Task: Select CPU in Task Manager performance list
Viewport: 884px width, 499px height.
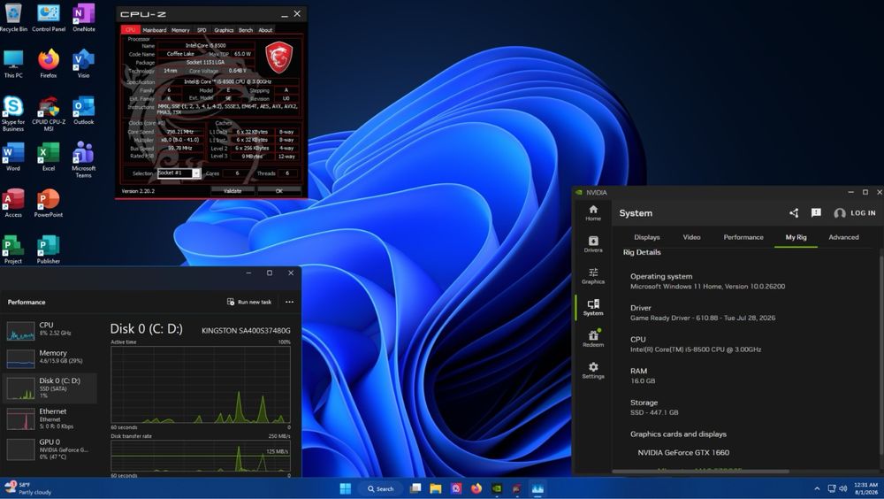Action: (50, 330)
